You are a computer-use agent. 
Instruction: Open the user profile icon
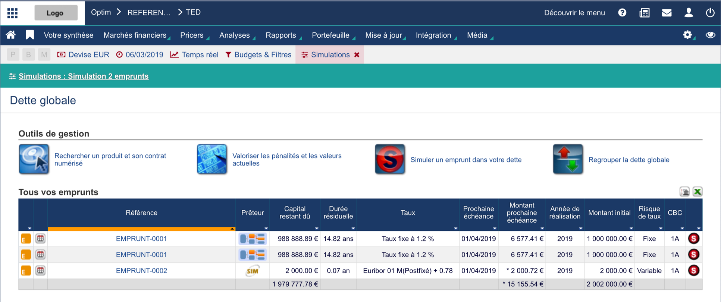coord(689,13)
